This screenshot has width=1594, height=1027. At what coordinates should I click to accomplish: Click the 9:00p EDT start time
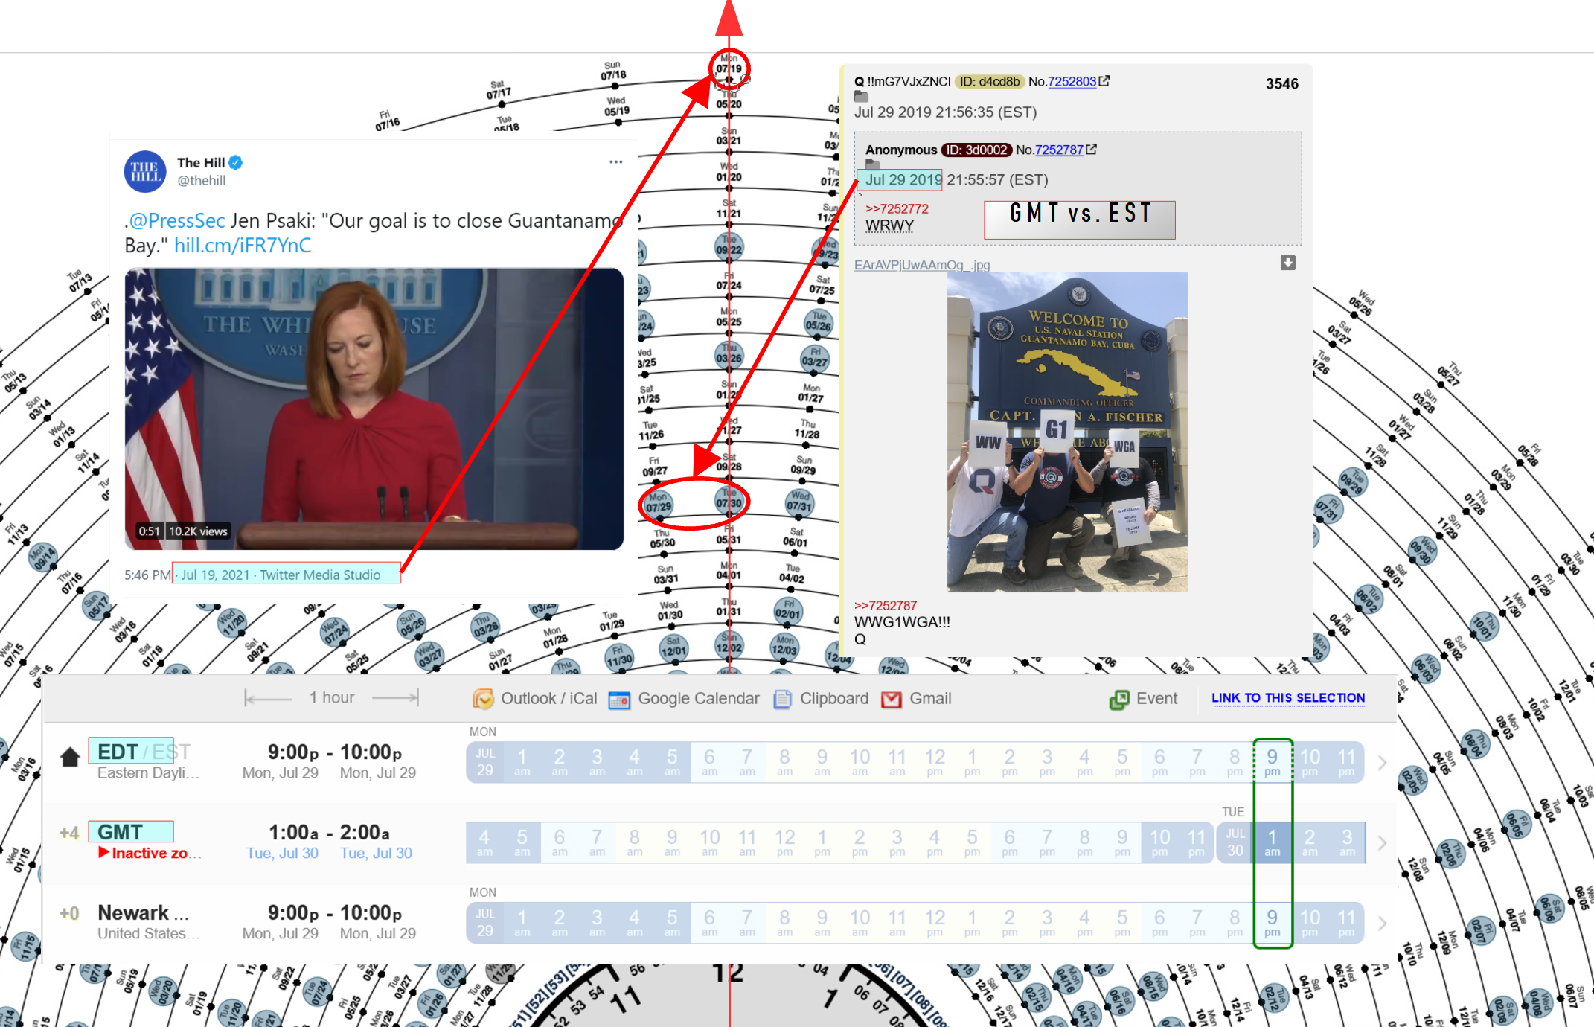293,752
